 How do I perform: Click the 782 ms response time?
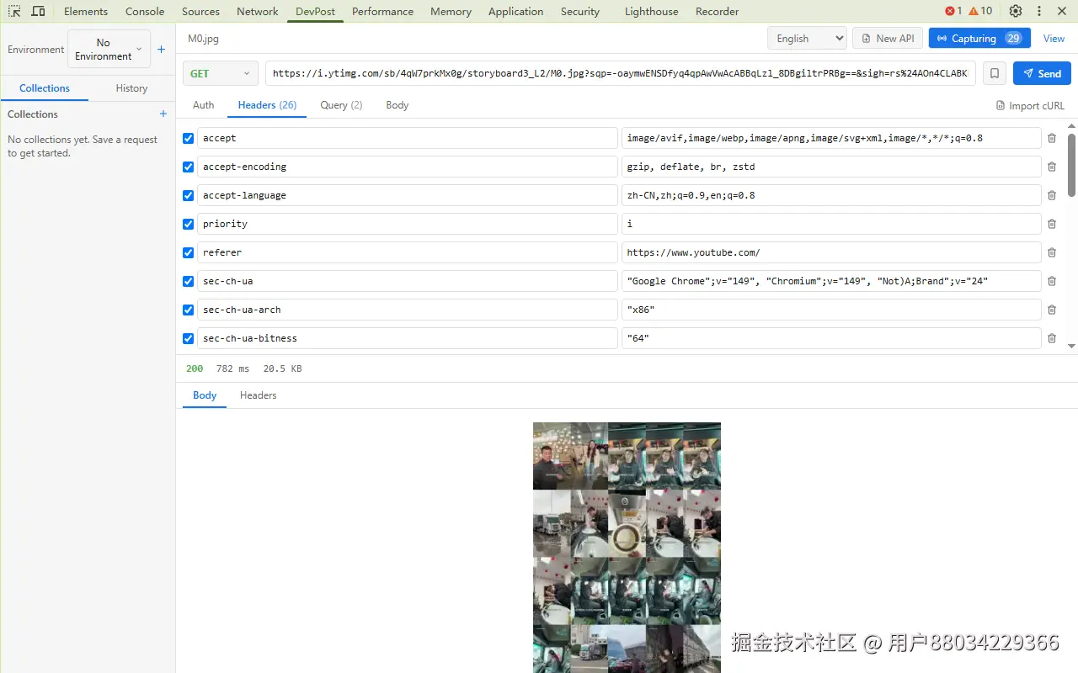[233, 368]
